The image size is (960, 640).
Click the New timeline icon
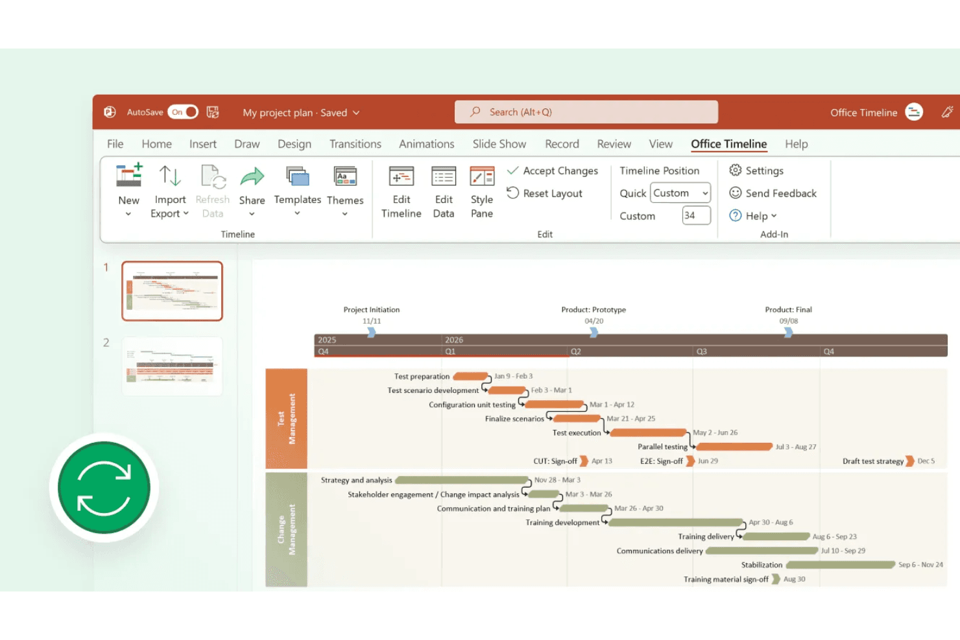[129, 175]
